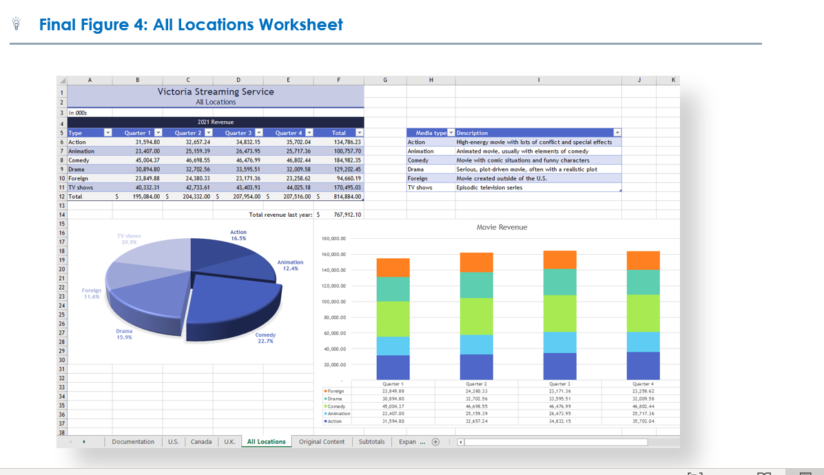Viewport: 824px width, 475px height.
Task: Select the Animation row label in revenue table
Action: (90, 151)
